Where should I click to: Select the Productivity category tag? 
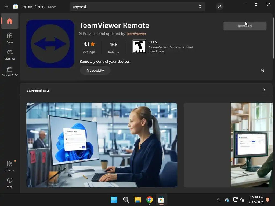click(95, 71)
